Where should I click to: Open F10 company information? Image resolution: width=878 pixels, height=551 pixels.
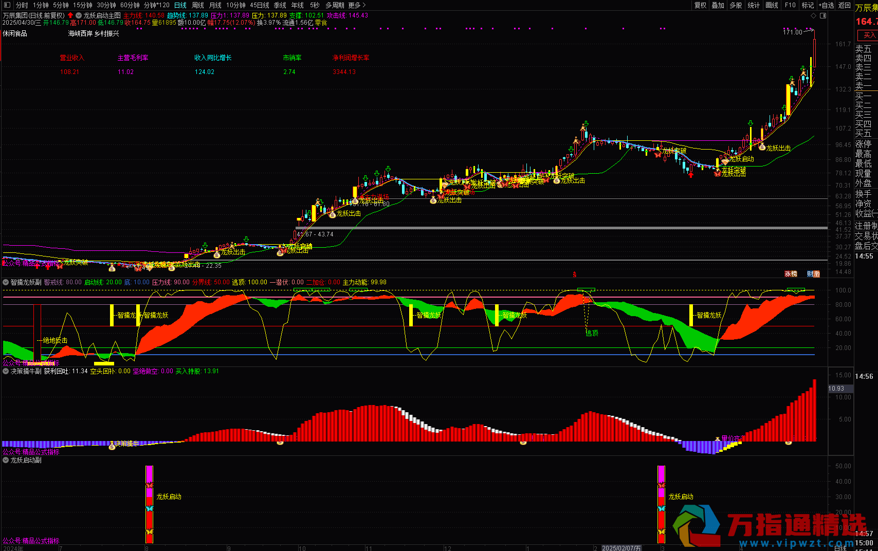pyautogui.click(x=790, y=5)
